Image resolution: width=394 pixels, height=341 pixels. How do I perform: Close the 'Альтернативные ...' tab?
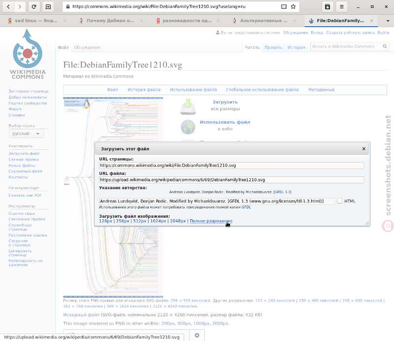click(295, 21)
